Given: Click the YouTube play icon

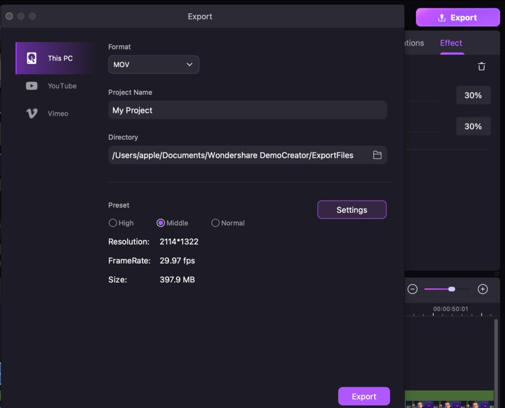Looking at the screenshot, I should 31,86.
